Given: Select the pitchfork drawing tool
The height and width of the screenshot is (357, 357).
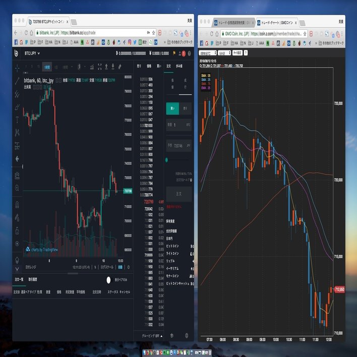Looking at the screenshot, I should (x=17, y=94).
